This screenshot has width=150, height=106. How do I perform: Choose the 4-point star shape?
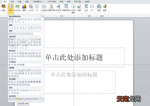pos(15,82)
